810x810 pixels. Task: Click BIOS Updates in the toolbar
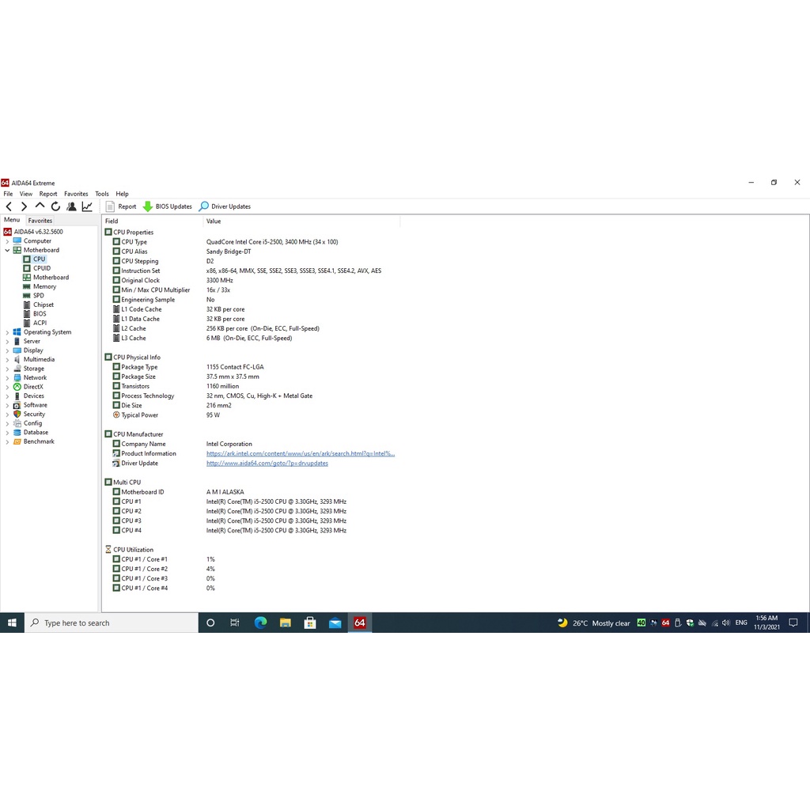point(168,206)
